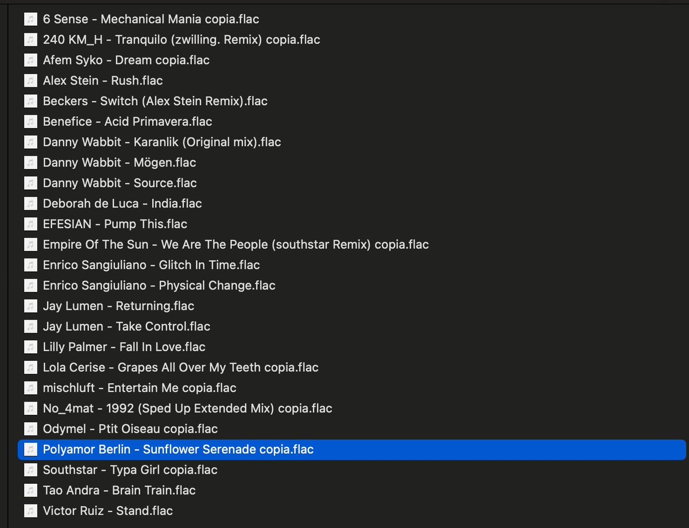Viewport: 689px width, 528px height.
Task: Choose "Deborah de Luca - India.flac"
Action: point(122,203)
